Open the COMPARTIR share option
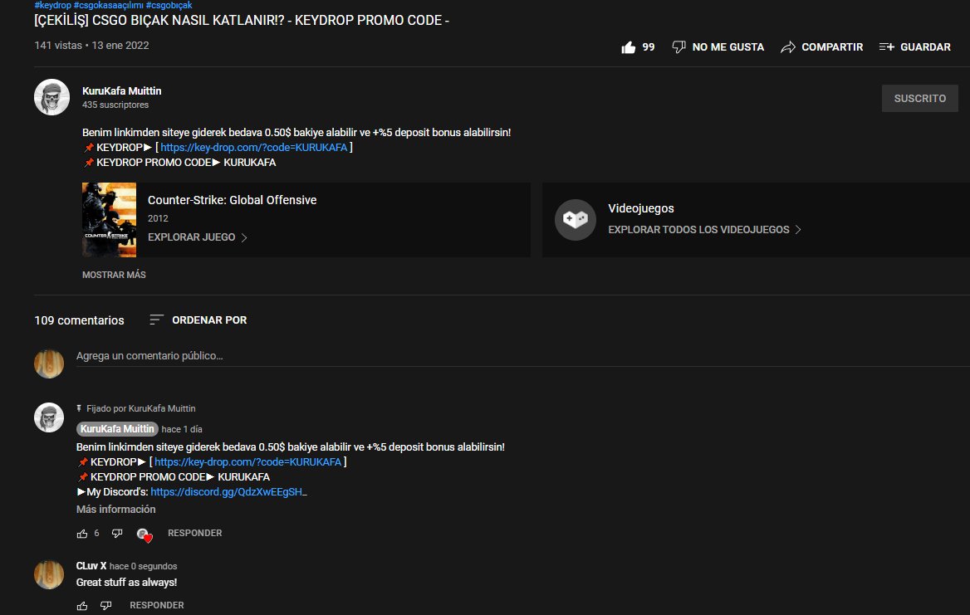 pos(821,47)
